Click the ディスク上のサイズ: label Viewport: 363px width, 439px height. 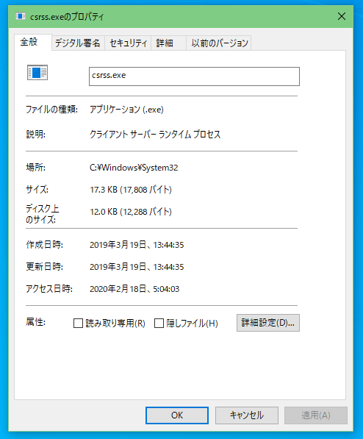(43, 214)
